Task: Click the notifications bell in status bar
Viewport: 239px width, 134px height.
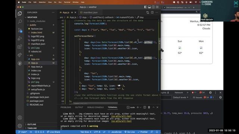Action: (x=157, y=132)
